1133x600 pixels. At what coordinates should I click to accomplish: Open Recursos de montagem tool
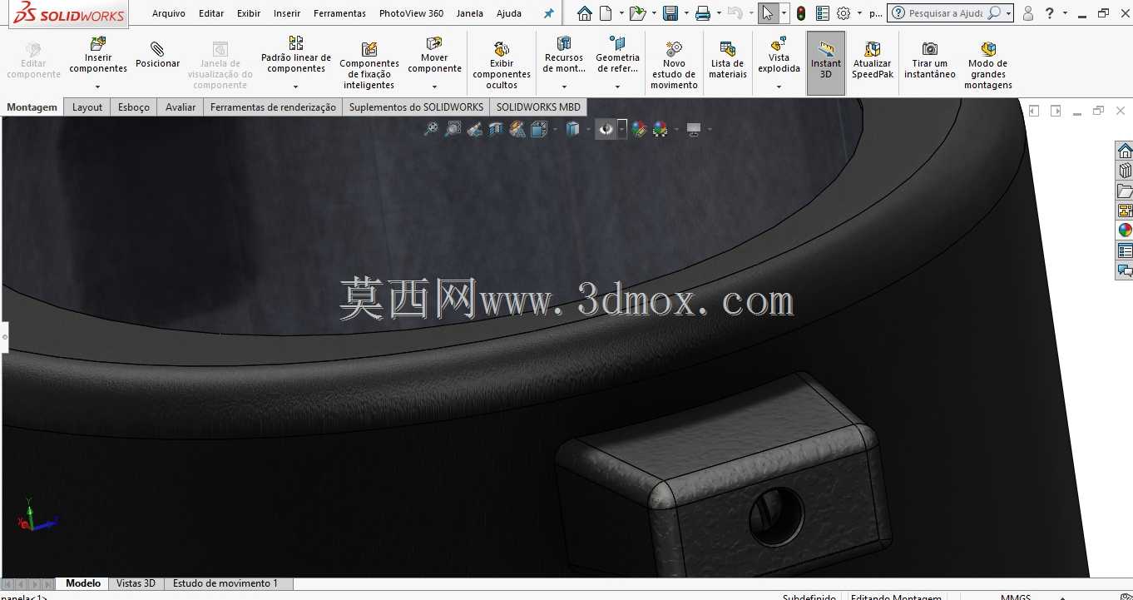(x=564, y=56)
